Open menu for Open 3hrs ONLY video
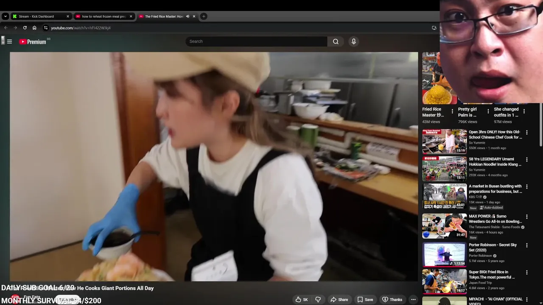 (x=527, y=133)
